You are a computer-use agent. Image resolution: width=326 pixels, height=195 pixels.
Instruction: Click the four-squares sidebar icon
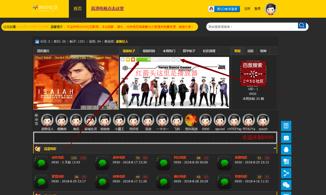coord(286,161)
